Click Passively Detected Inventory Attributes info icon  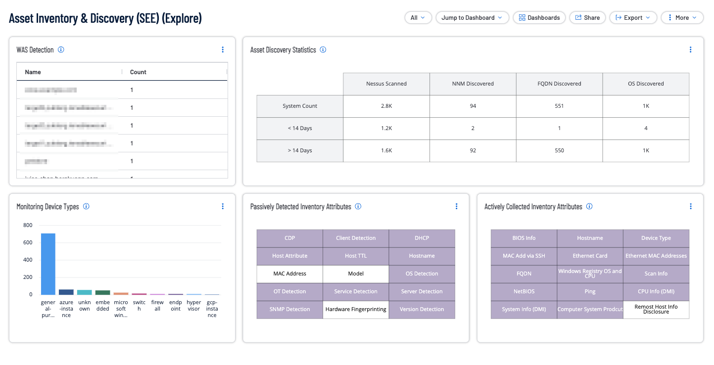(x=358, y=206)
